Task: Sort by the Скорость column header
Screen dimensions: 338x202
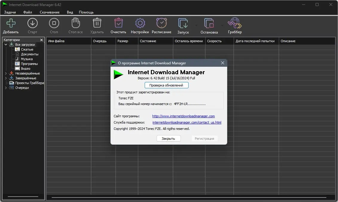Action: click(x=219, y=41)
